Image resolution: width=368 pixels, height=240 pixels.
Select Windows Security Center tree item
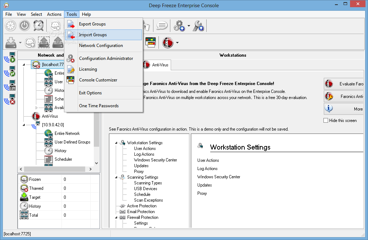[x=155, y=160]
